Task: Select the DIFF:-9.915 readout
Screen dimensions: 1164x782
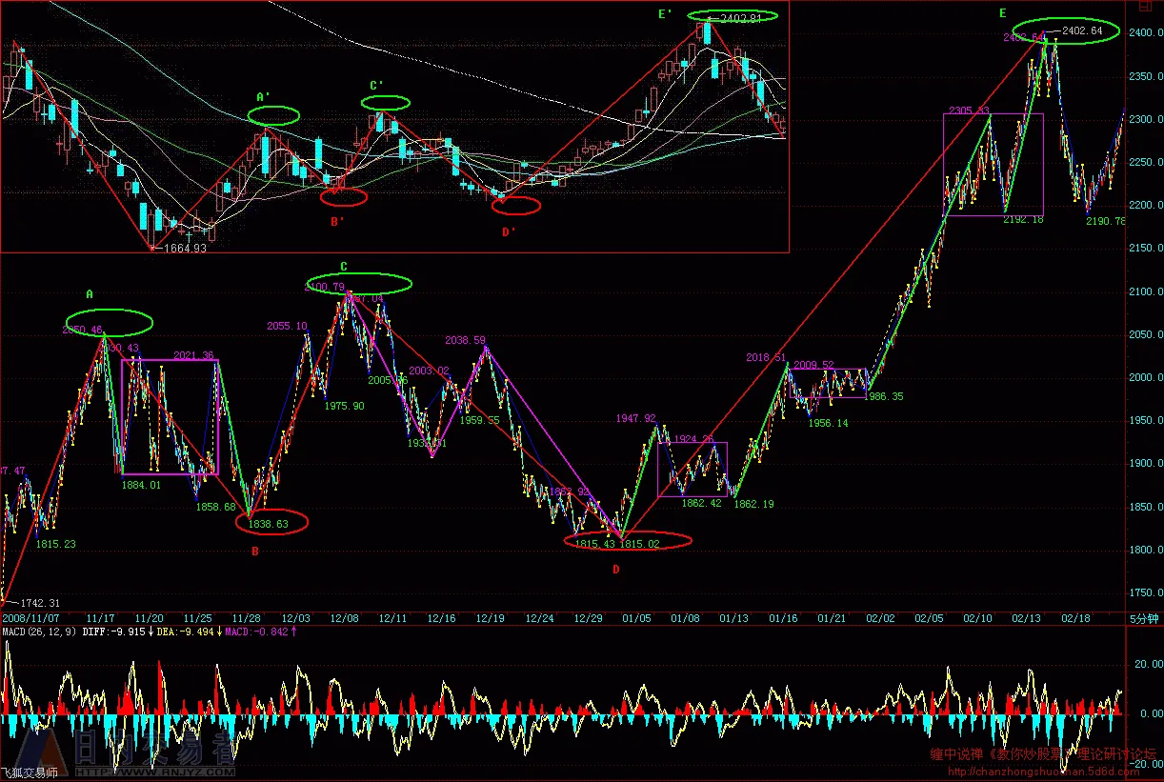Action: tap(112, 631)
